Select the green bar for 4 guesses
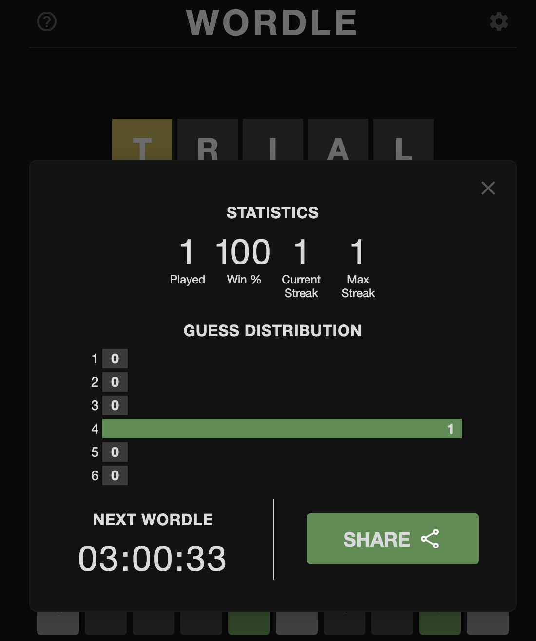536x641 pixels. click(282, 429)
